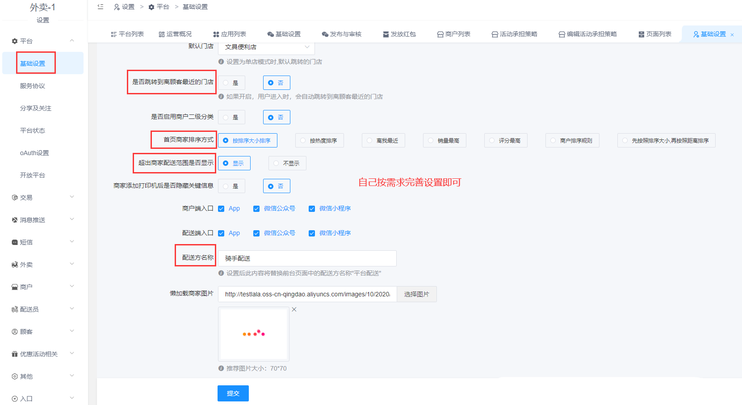Click the 顾客 person icon in sidebar
The image size is (742, 405).
(x=15, y=332)
